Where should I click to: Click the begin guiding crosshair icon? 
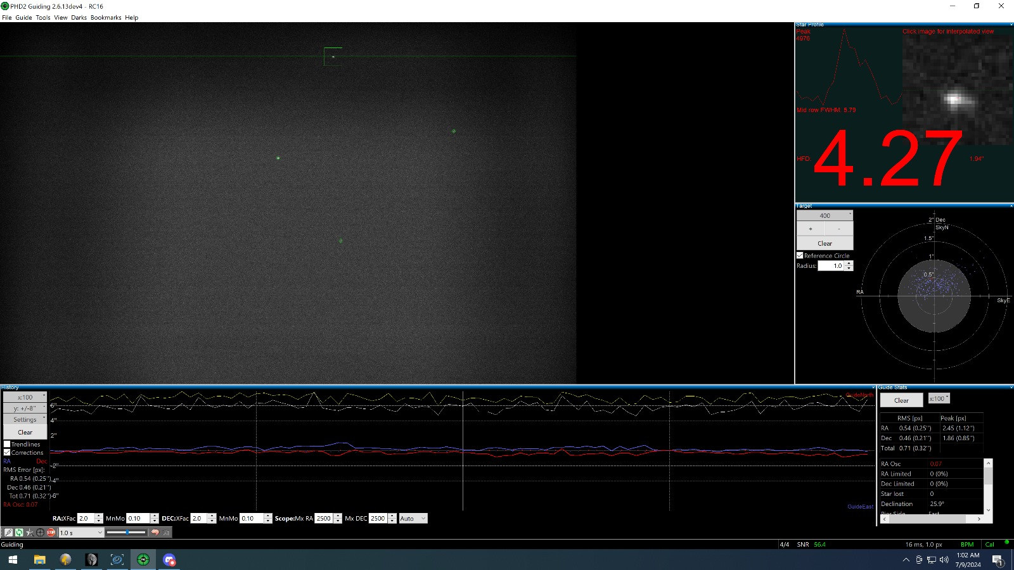pyautogui.click(x=41, y=533)
